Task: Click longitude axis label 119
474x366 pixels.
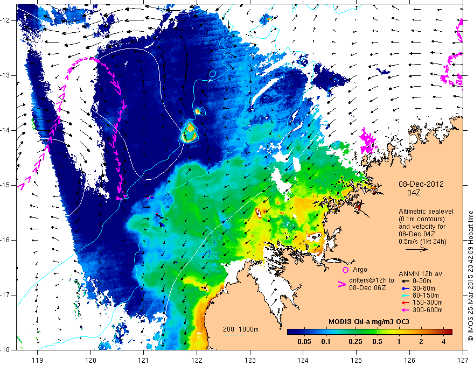Action: pyautogui.click(x=38, y=361)
